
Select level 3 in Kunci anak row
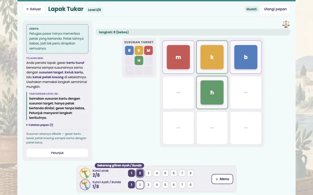(148, 173)
